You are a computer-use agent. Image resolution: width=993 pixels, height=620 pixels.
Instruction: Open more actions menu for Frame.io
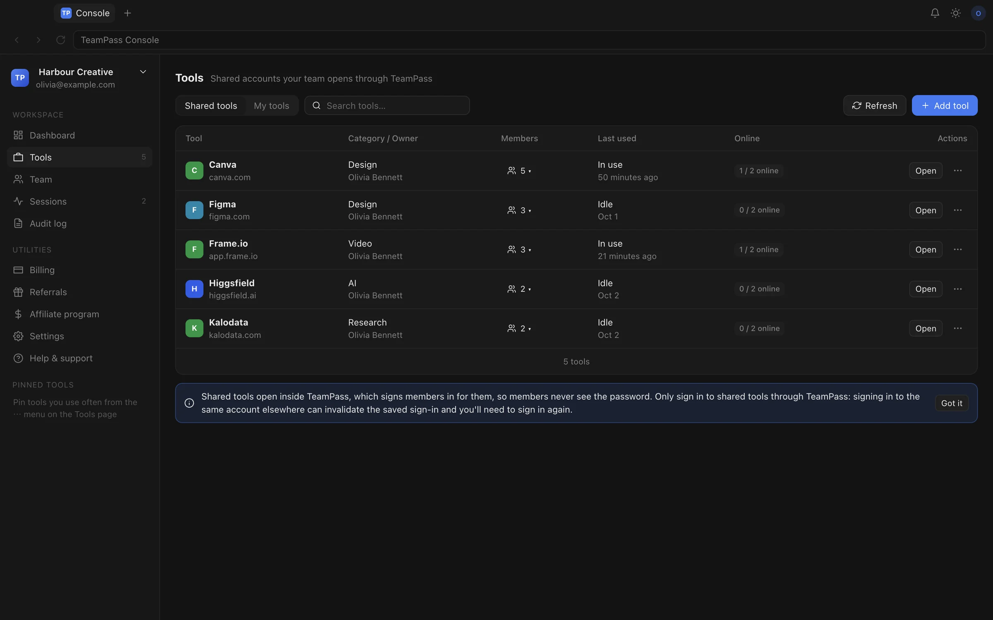957,250
